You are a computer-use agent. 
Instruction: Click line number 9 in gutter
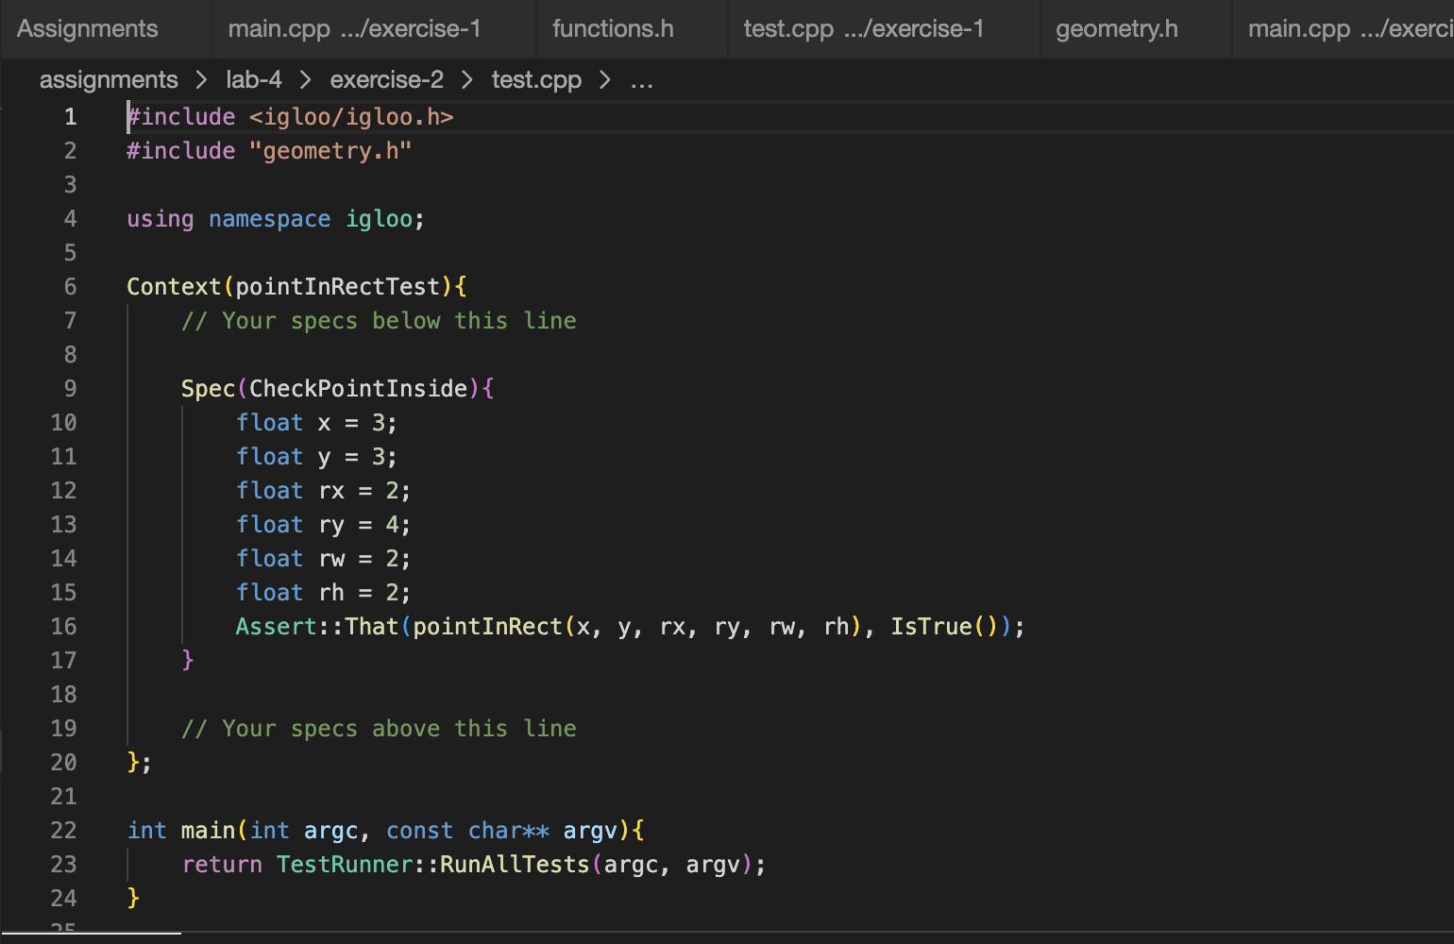[x=71, y=389]
